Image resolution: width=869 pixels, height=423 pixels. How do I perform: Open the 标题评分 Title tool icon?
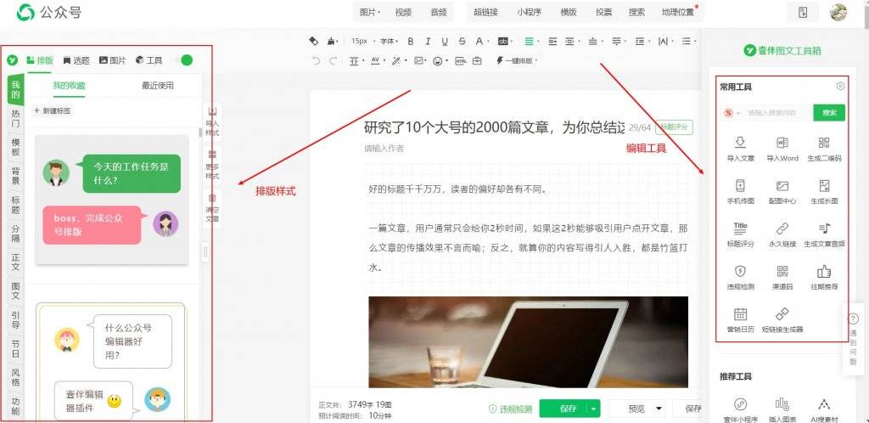tap(740, 234)
